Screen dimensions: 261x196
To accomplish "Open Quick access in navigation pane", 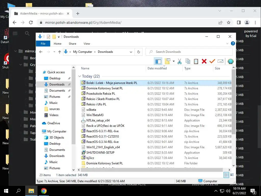I will 56,72.
